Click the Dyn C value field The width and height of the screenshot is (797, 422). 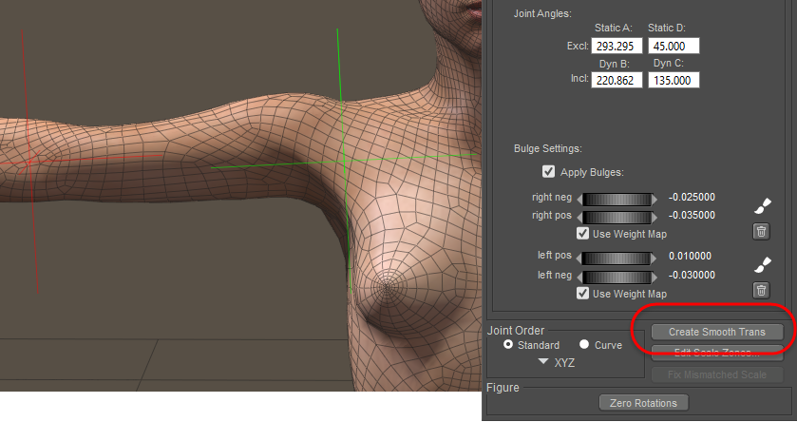pos(674,81)
